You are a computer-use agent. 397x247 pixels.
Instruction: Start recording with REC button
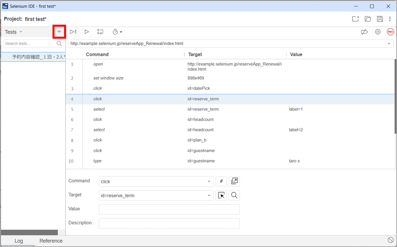click(390, 32)
